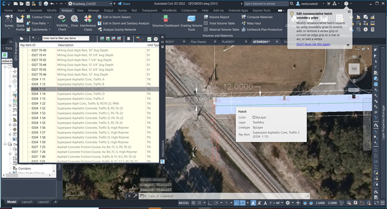Image resolution: width=387 pixels, height=209 pixels.
Task: Switch to the Layout1 tab
Action: pos(27,202)
